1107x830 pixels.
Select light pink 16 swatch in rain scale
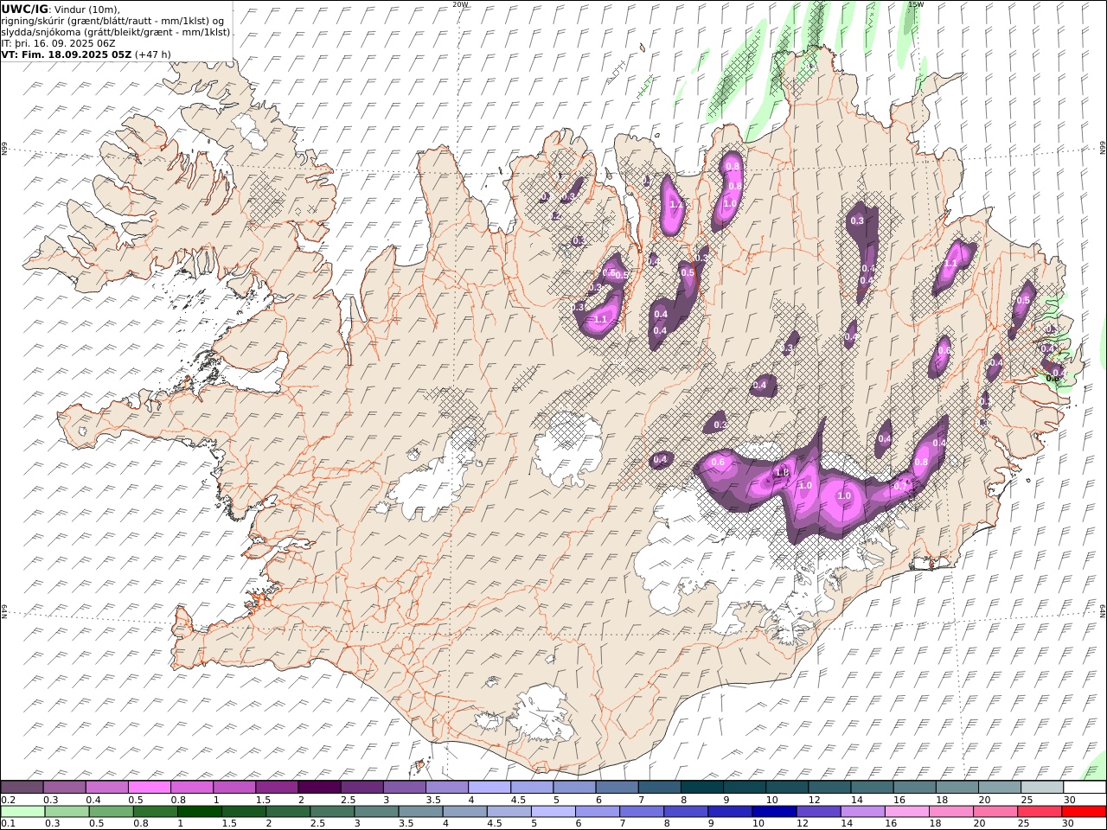coord(906,812)
